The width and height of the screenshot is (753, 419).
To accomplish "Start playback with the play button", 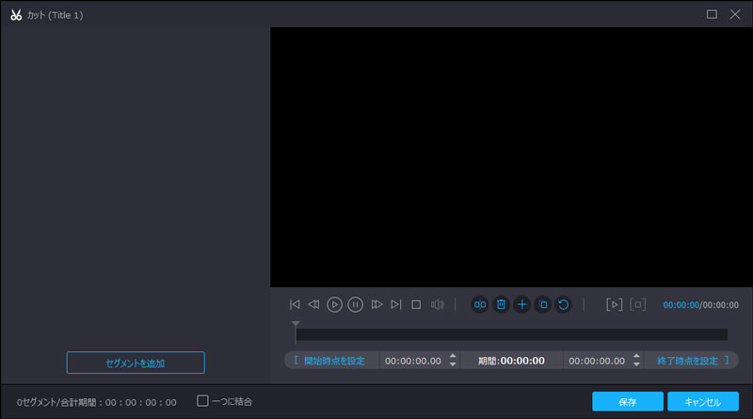I will click(x=334, y=305).
